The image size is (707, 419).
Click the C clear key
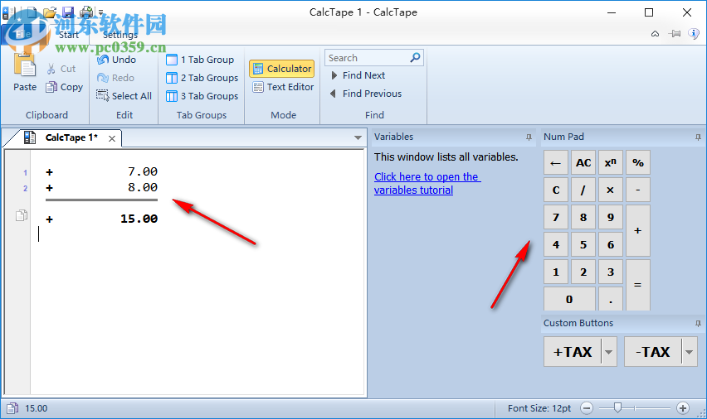tap(555, 190)
